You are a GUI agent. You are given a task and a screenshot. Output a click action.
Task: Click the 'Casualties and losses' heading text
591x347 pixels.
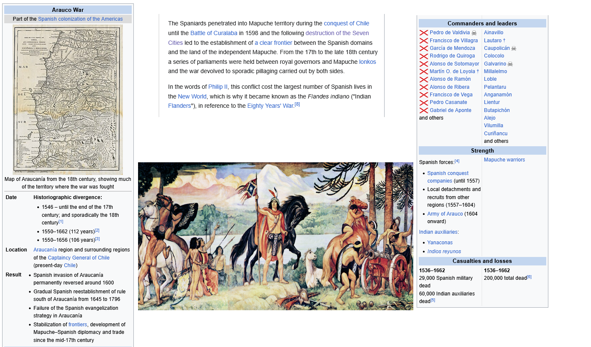(x=482, y=261)
